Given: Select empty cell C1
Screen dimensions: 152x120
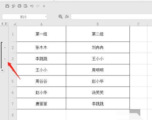Looking at the screenshot, I should [138, 34].
